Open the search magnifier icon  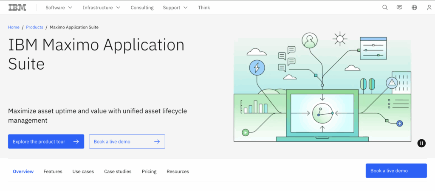pyautogui.click(x=385, y=8)
